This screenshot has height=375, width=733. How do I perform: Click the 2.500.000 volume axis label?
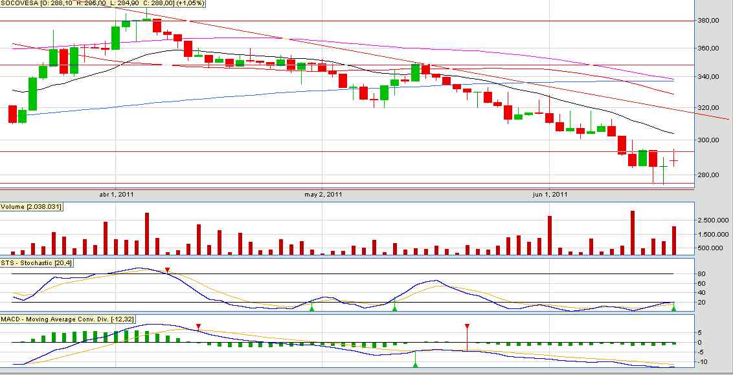coord(712,220)
